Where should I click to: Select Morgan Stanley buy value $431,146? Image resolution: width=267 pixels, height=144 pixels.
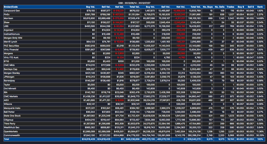point(90,73)
